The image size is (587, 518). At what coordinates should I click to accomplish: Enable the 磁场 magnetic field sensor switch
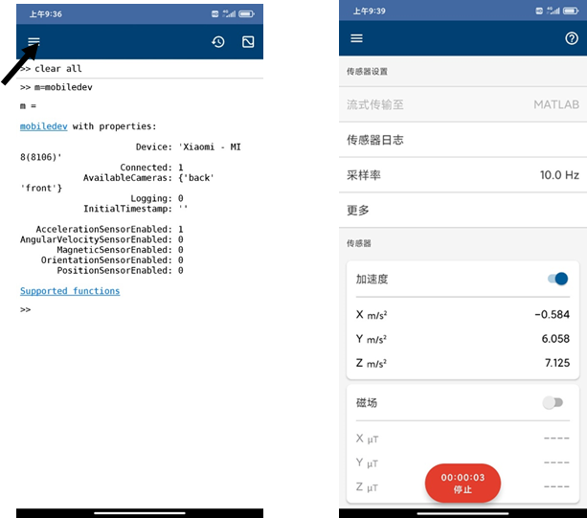point(553,403)
